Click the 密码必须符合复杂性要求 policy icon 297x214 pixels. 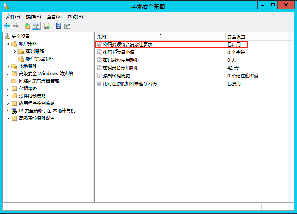click(x=99, y=45)
